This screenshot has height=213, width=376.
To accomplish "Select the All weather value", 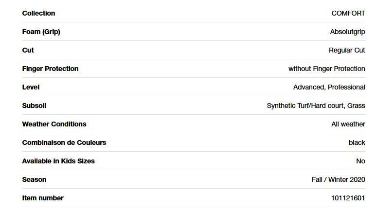I will (348, 124).
